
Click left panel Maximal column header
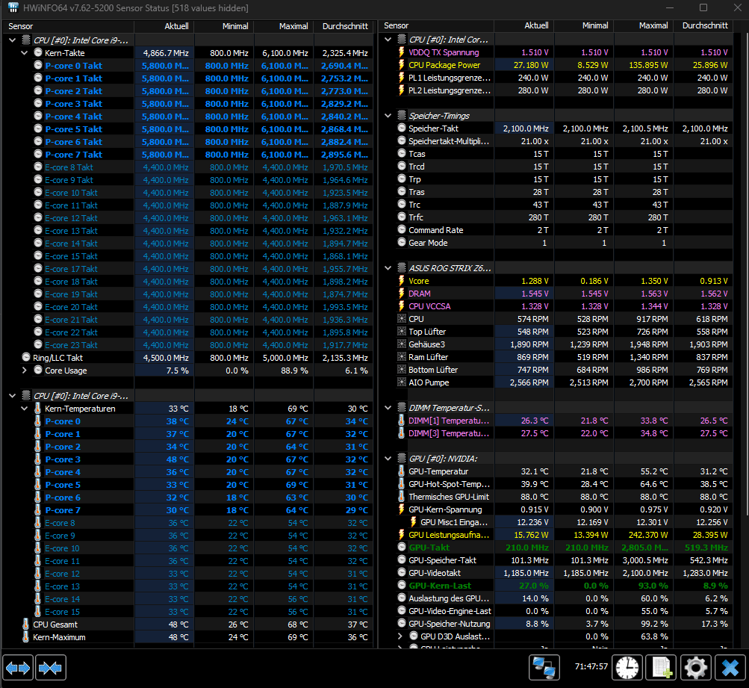click(283, 26)
